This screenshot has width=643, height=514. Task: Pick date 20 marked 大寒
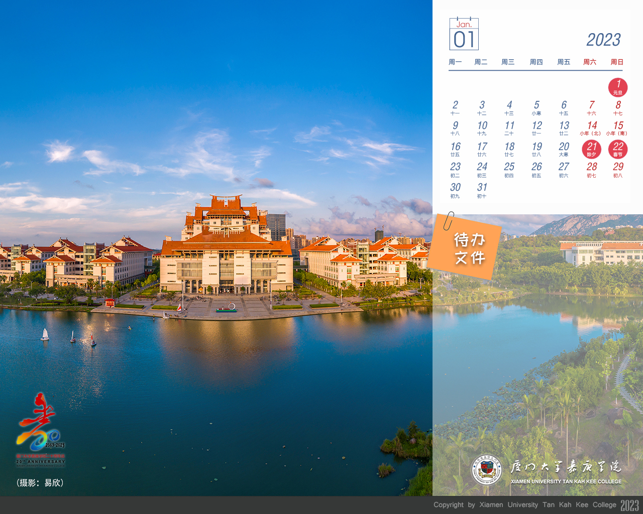click(564, 149)
